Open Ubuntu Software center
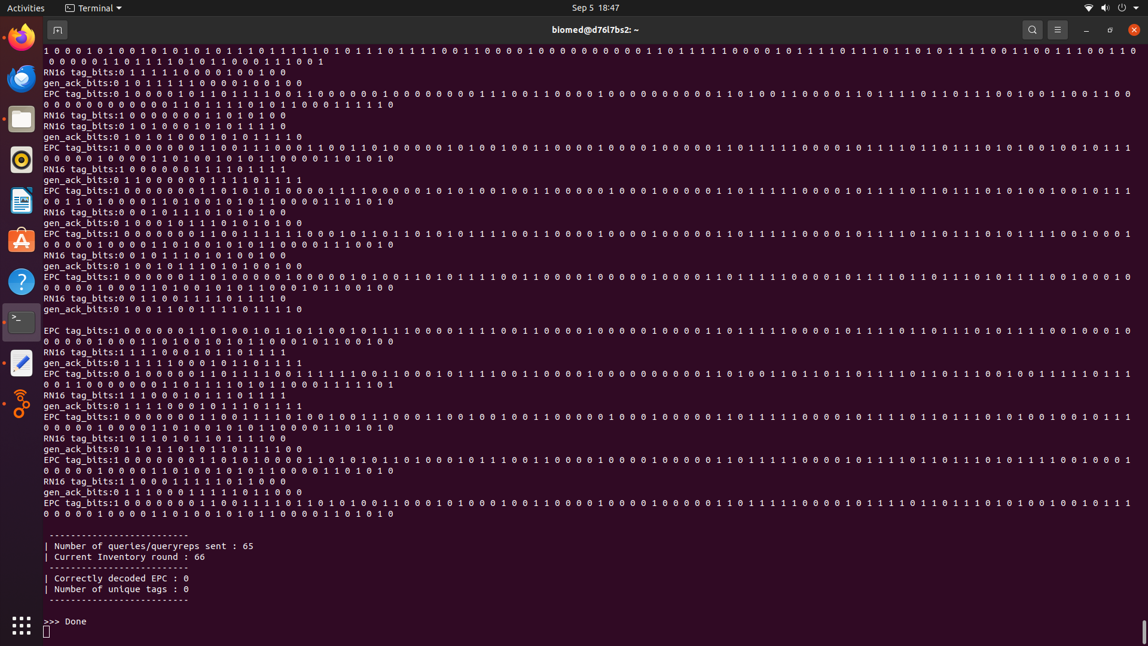This screenshot has width=1148, height=646. 21,240
